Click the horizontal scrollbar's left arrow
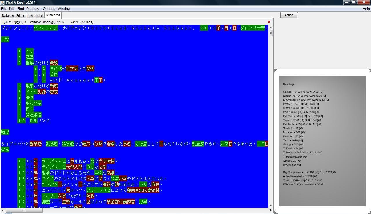The image size is (371, 214). coord(3,210)
